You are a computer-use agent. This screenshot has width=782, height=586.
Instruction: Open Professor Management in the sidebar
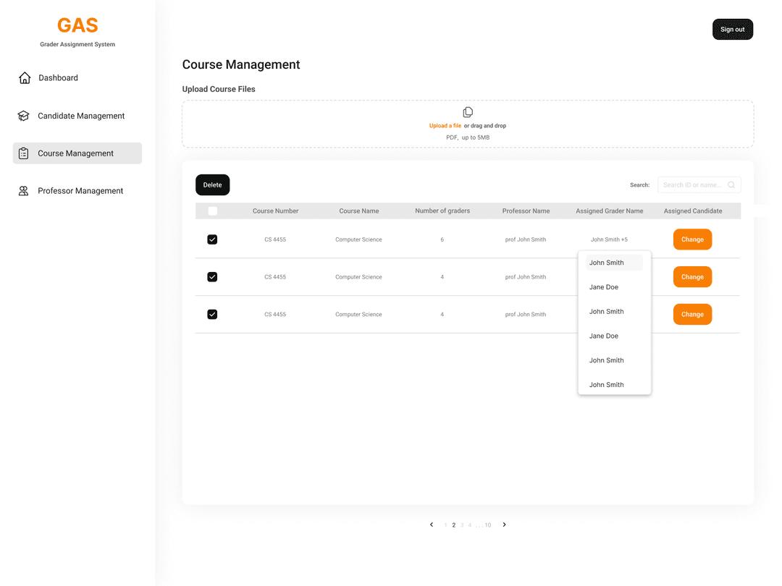(x=80, y=191)
